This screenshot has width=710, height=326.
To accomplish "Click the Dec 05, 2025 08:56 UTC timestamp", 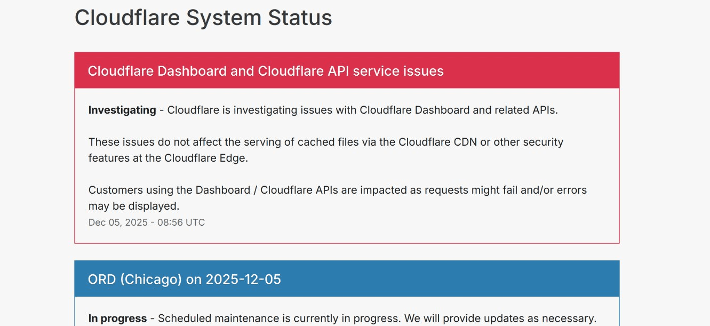I will click(146, 222).
